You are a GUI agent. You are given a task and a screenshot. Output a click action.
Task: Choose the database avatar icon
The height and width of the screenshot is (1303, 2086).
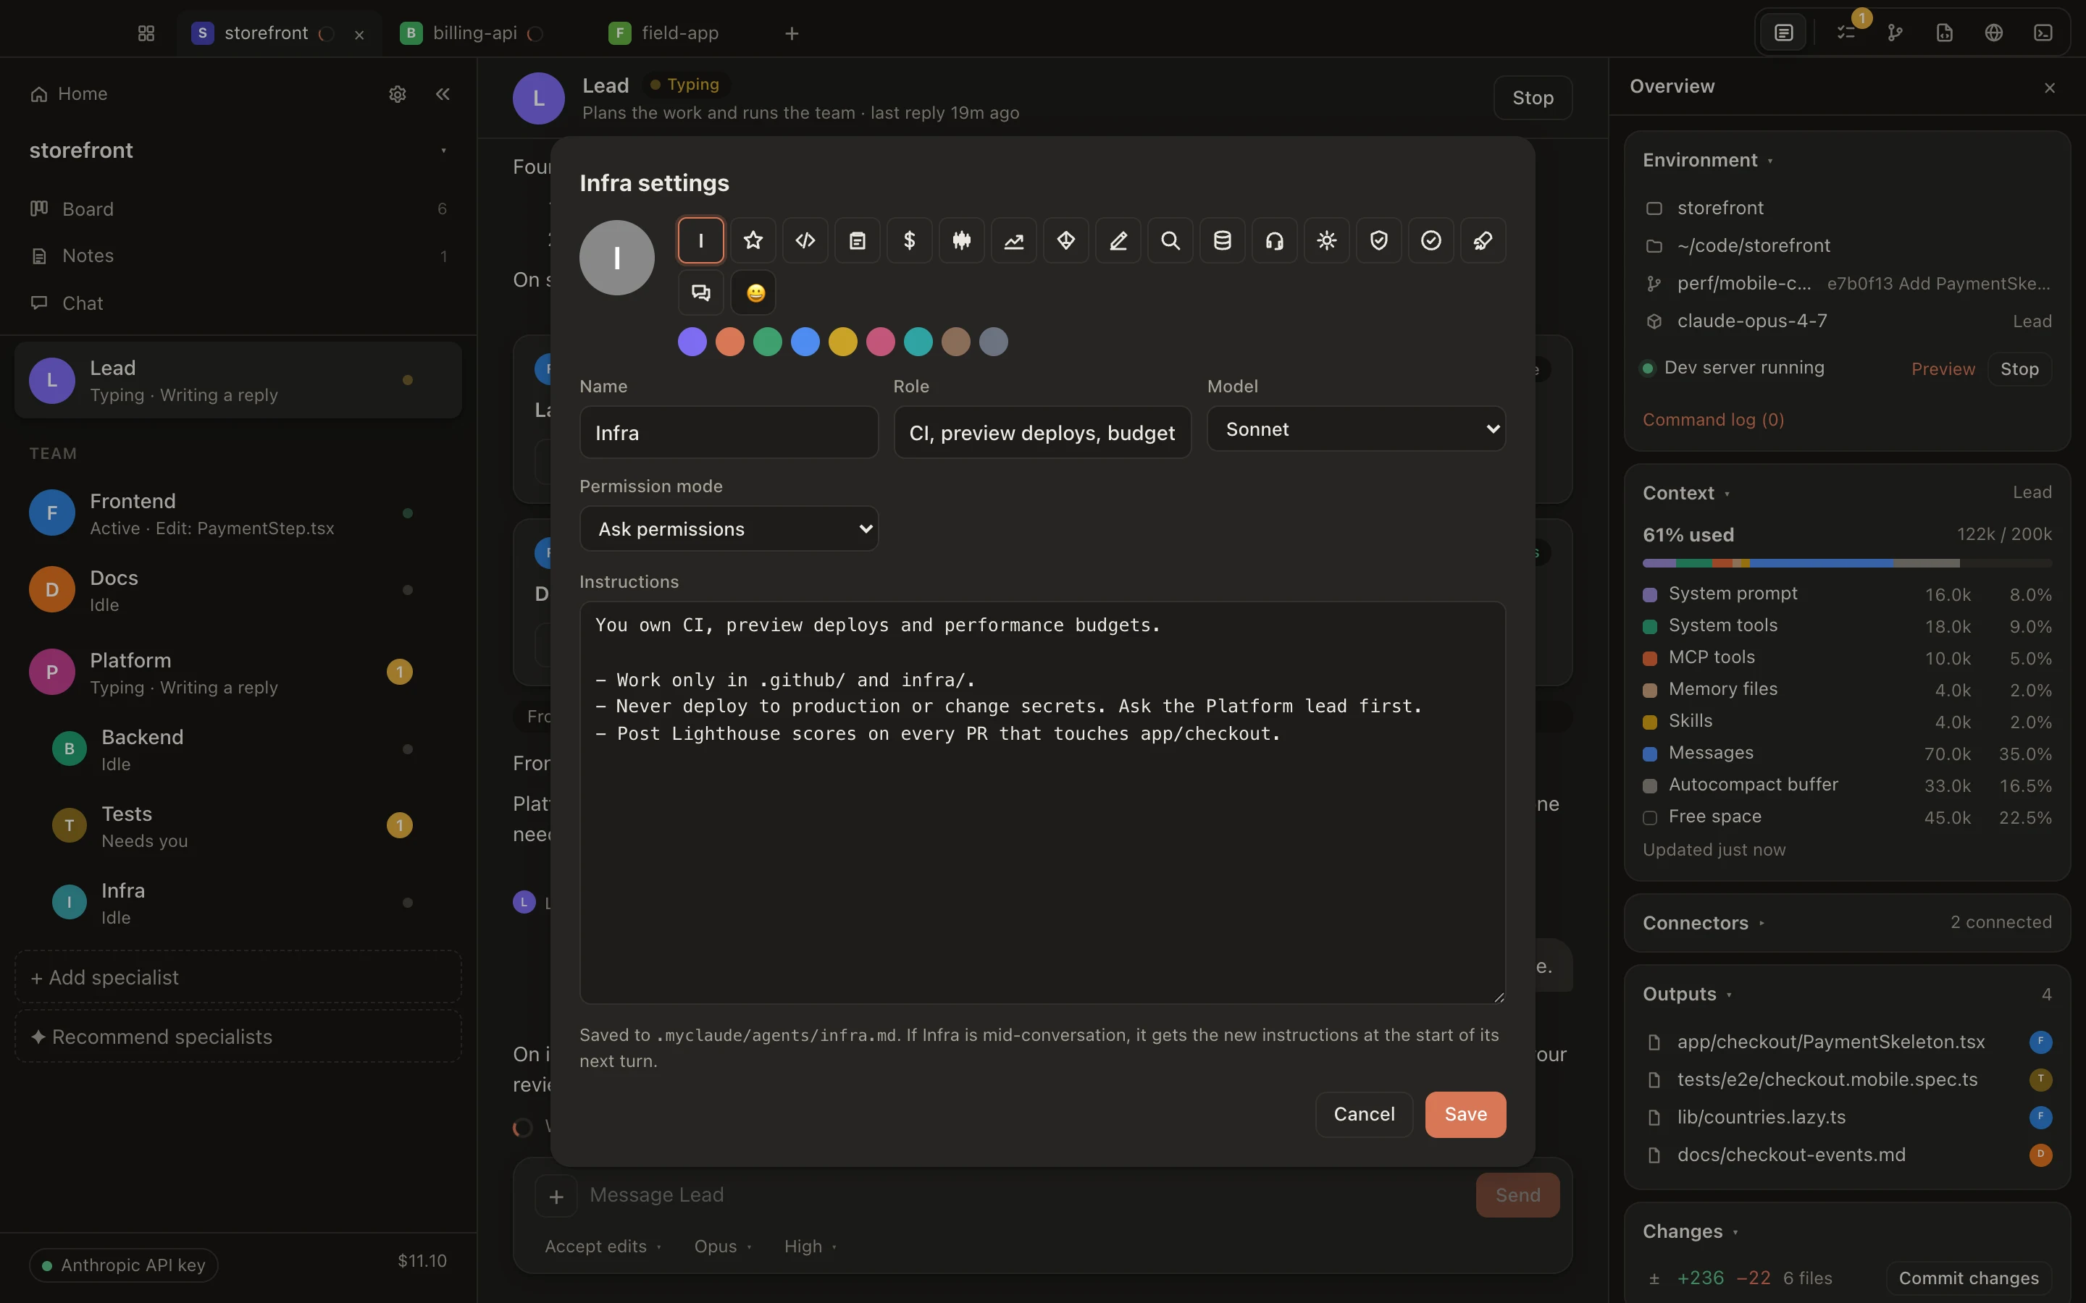(1223, 240)
